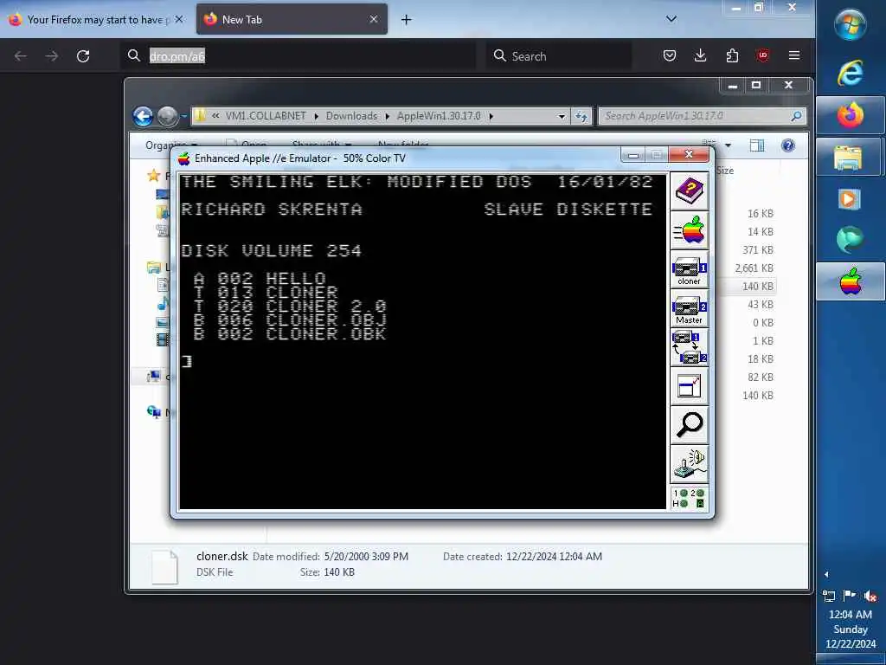The image size is (886, 665).
Task: Switch to the New Tab tab
Action: click(x=292, y=19)
